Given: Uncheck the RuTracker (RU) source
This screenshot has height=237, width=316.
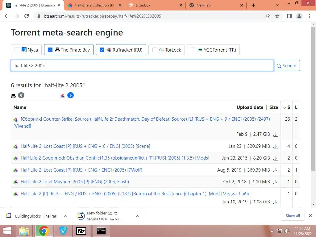Looking at the screenshot, I should 102,50.
